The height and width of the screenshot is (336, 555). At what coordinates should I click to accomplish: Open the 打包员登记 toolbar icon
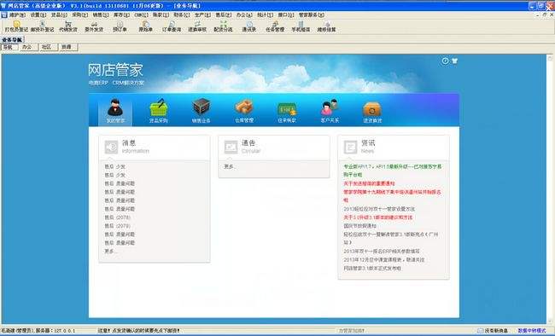coord(16,26)
